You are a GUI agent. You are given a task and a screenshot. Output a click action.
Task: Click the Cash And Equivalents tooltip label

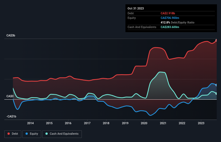[x=142, y=27]
